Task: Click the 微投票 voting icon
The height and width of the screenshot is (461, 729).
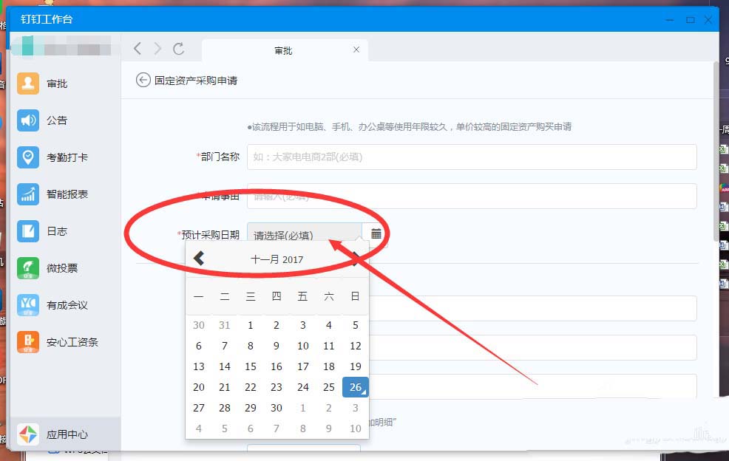Action: coord(28,268)
